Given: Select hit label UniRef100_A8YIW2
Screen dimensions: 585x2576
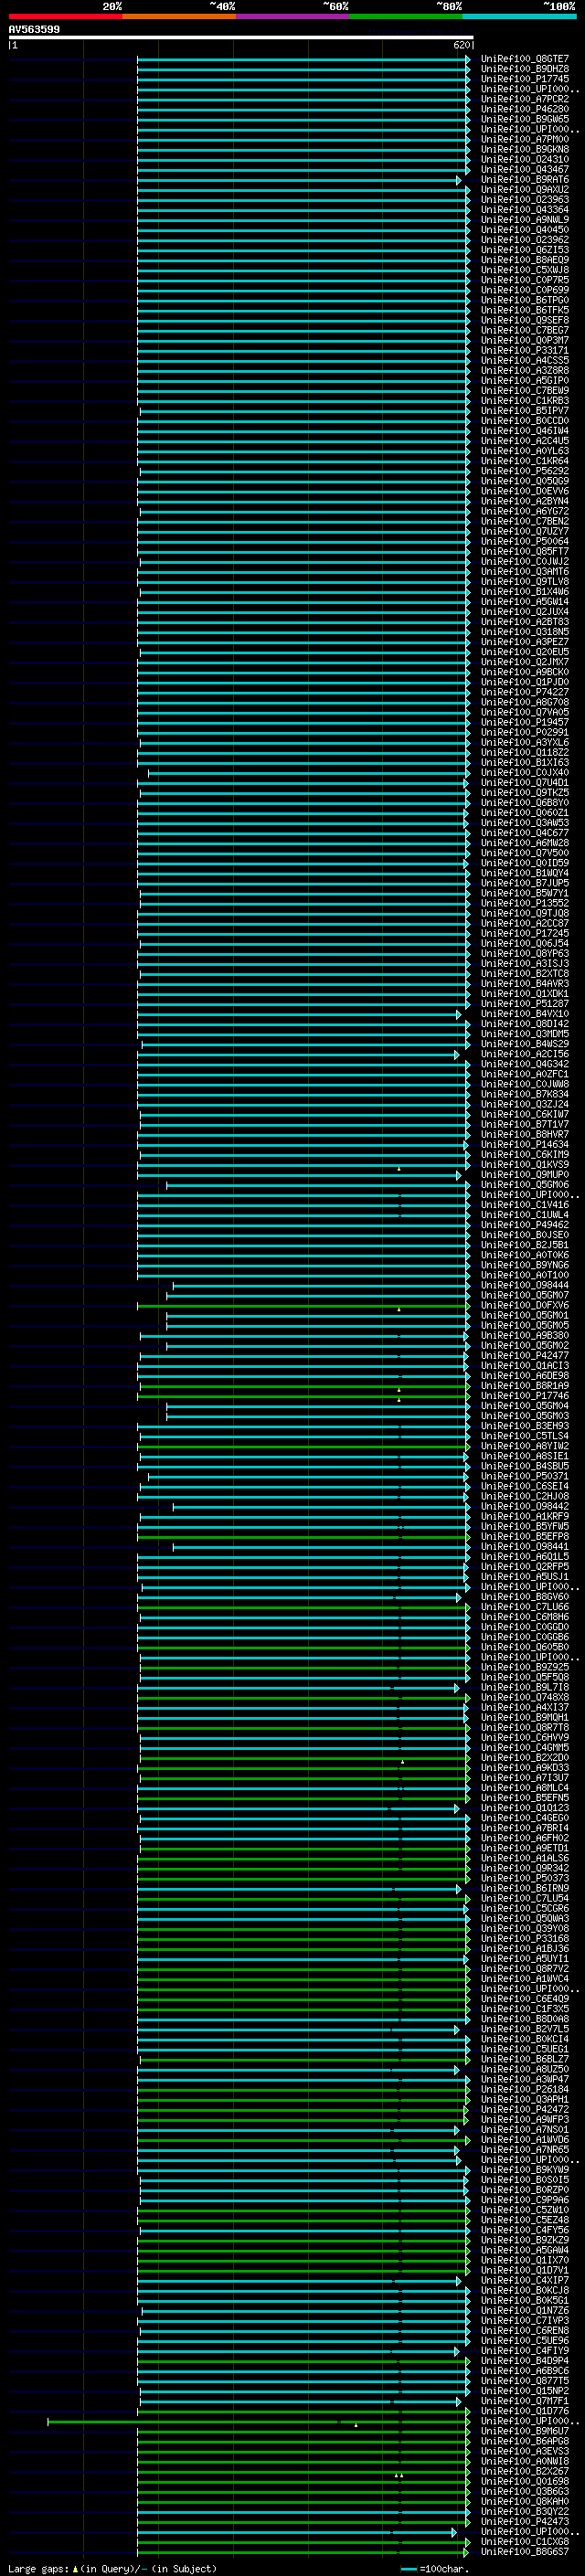Looking at the screenshot, I should pos(525,1446).
